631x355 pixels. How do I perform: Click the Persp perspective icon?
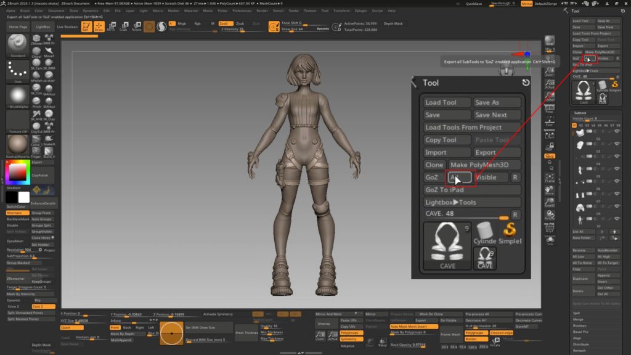click(549, 108)
